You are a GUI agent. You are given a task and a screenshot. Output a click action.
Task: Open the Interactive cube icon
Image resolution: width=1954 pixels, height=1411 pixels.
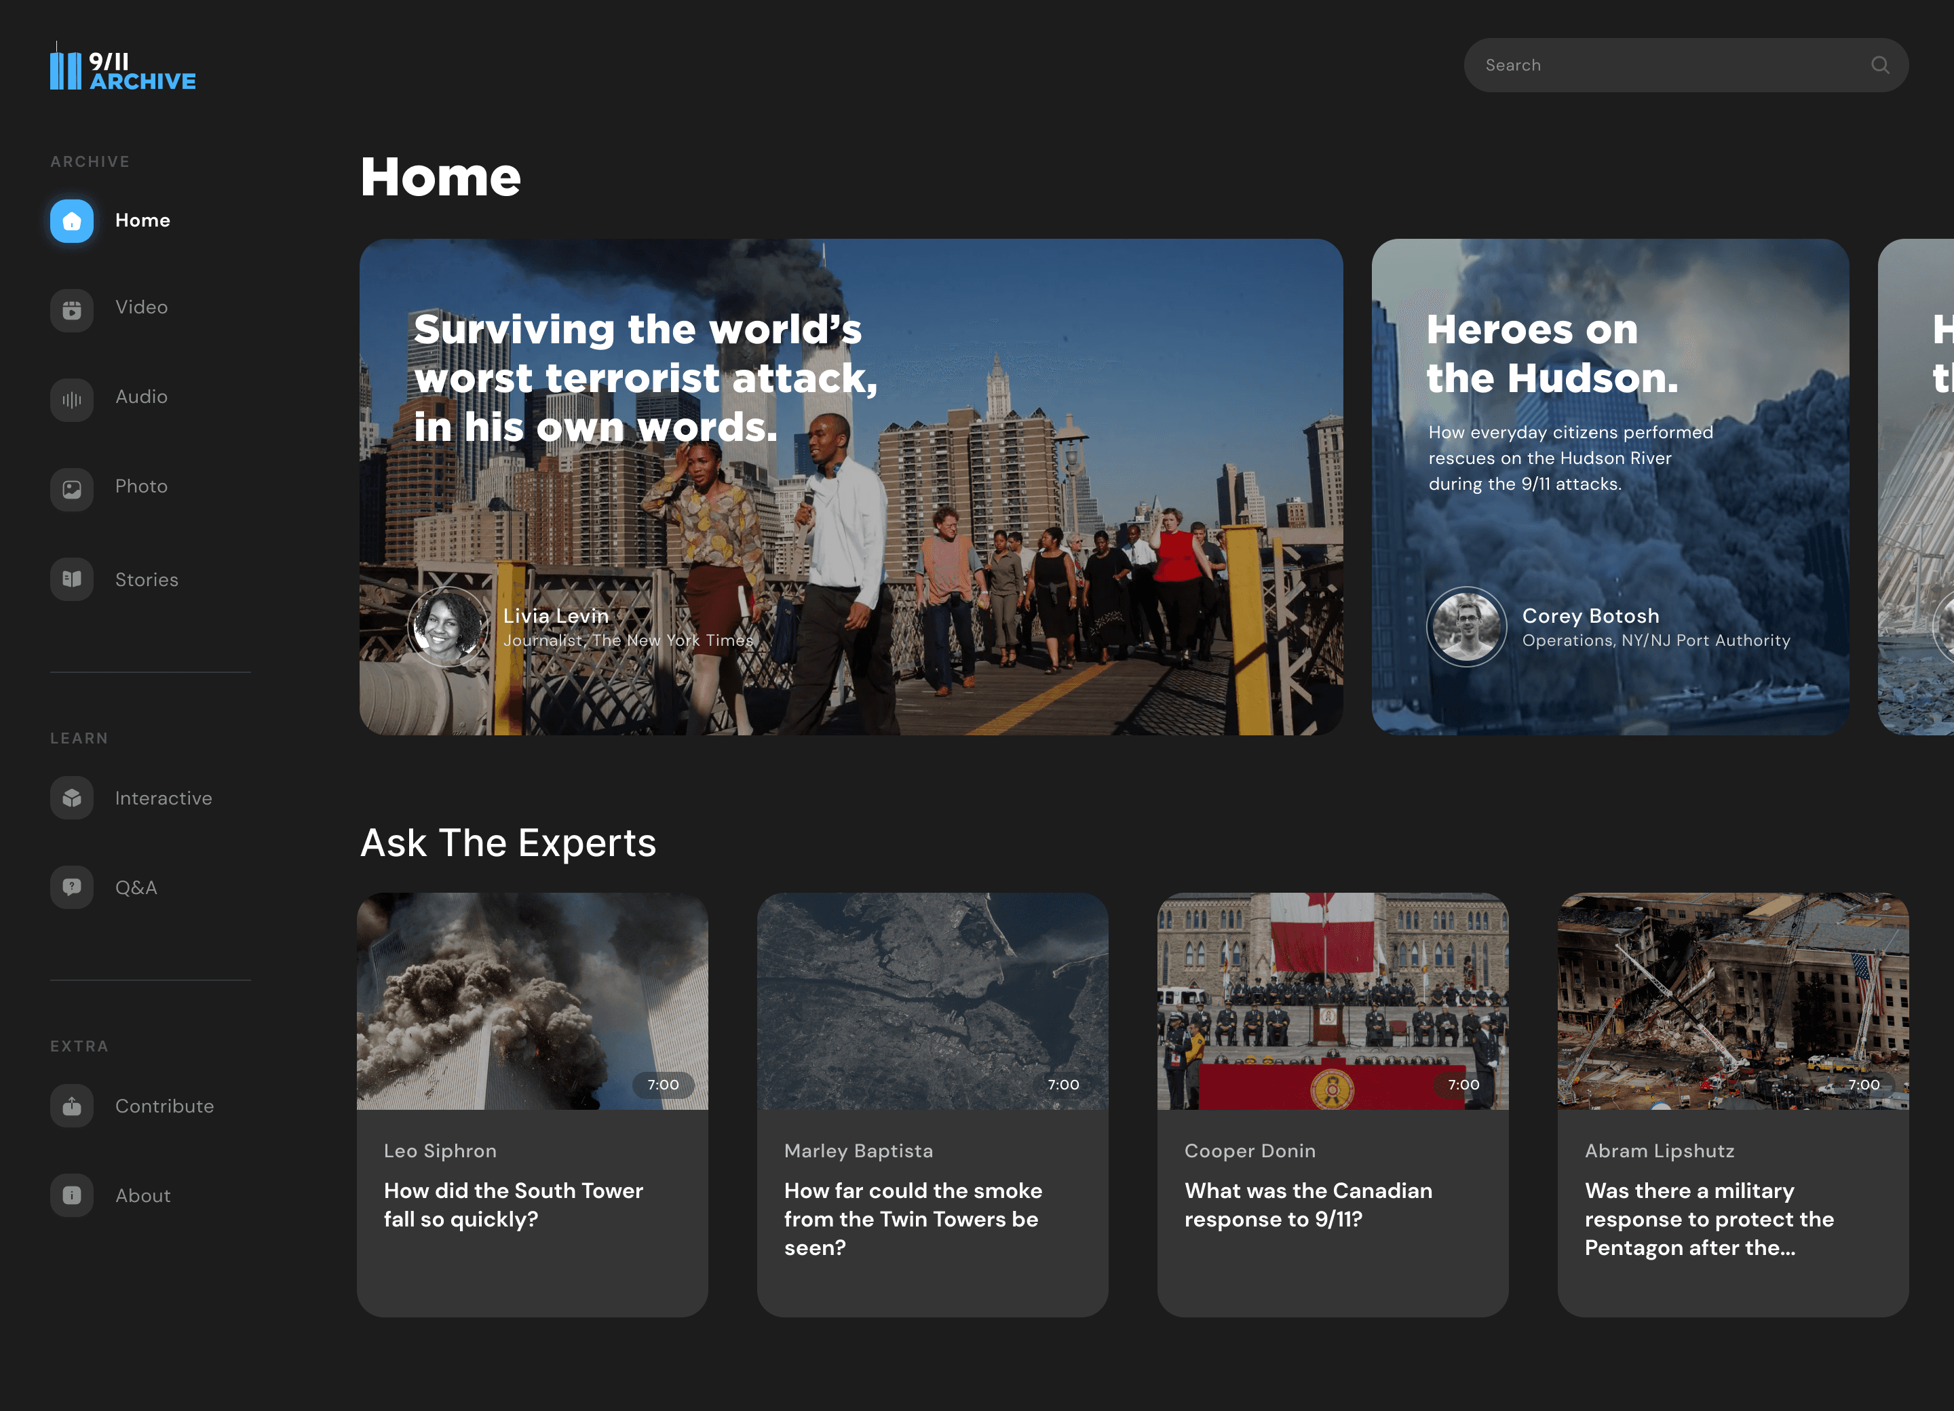(x=71, y=798)
